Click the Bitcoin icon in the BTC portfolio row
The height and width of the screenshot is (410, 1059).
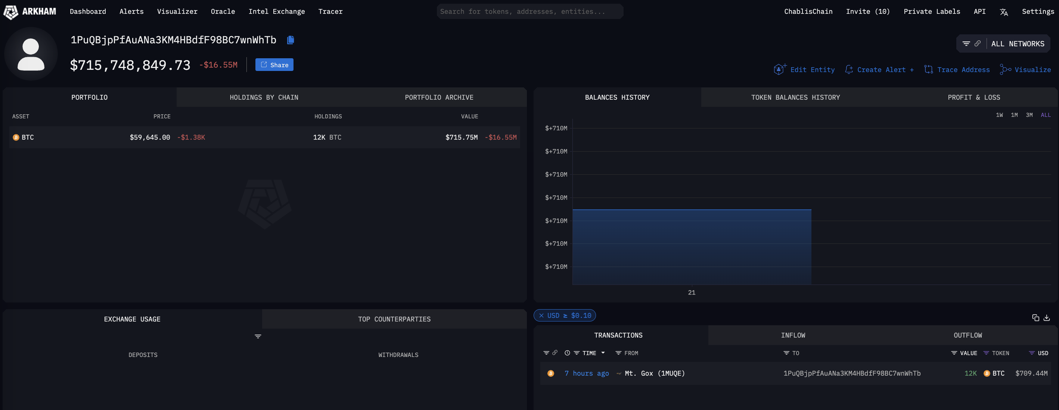(16, 137)
